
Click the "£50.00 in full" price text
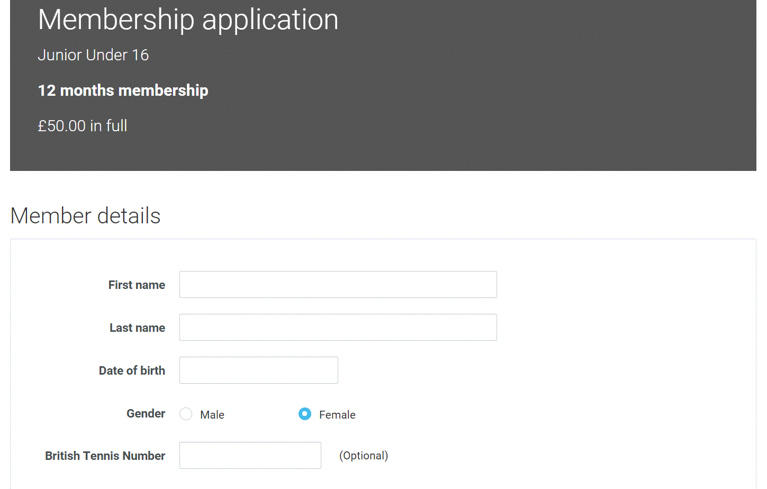[x=83, y=126]
